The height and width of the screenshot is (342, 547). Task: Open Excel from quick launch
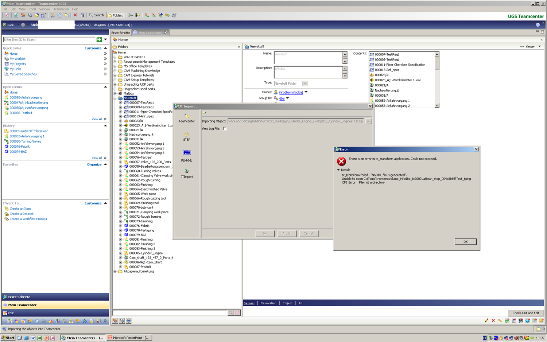[39, 338]
